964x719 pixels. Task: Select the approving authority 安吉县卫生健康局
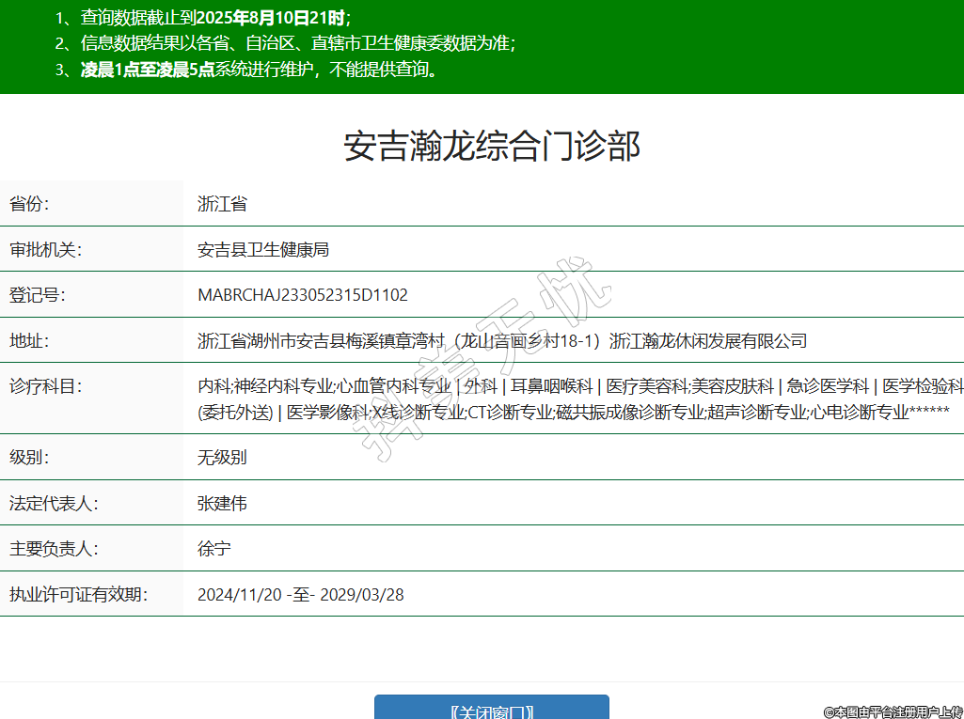263,250
